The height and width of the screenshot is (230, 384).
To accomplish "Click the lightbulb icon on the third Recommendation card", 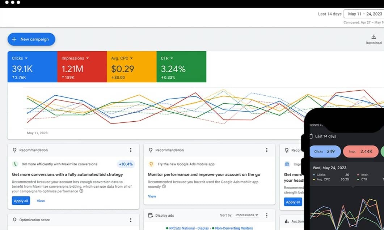I will tap(287, 150).
